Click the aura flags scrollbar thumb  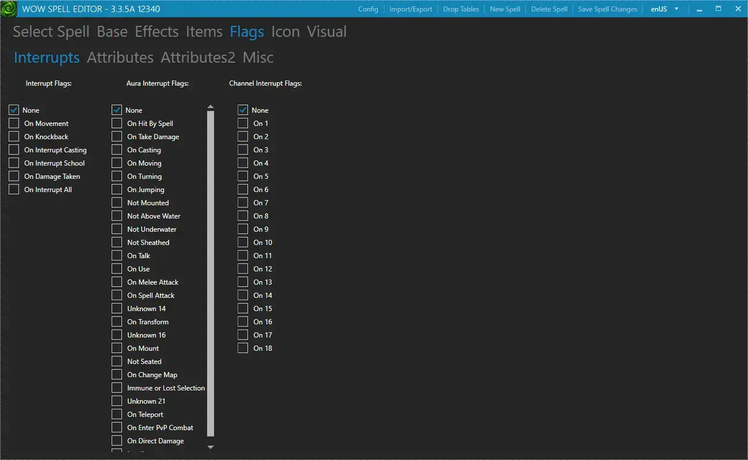(x=210, y=274)
